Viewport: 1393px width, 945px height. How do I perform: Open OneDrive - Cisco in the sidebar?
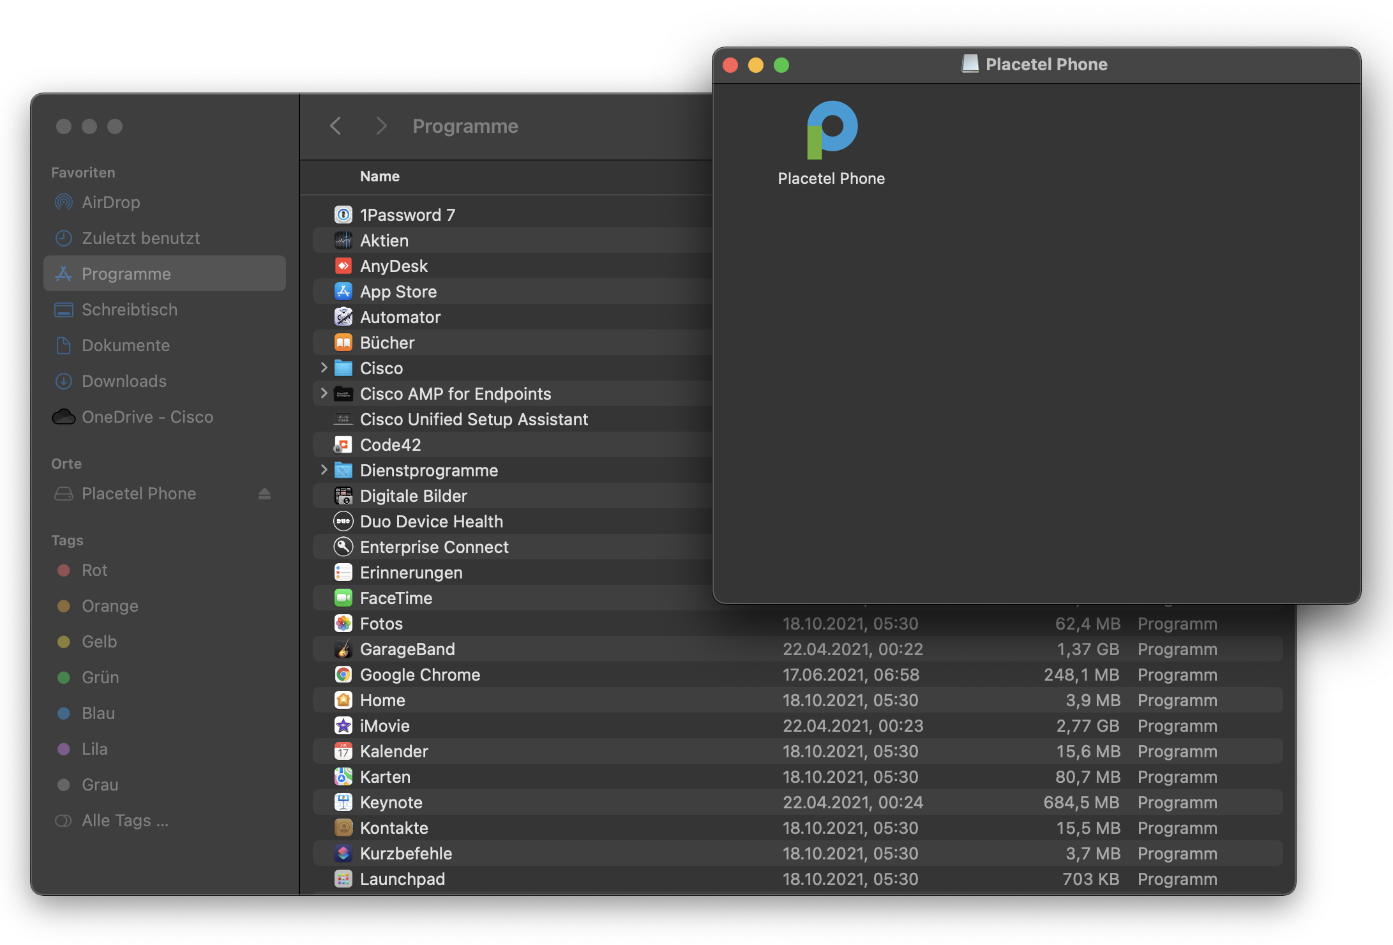pos(165,417)
